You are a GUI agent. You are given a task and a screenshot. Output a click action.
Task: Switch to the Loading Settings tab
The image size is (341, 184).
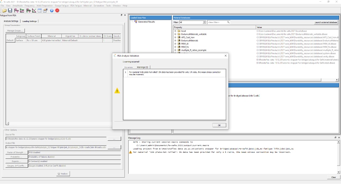(29, 21)
